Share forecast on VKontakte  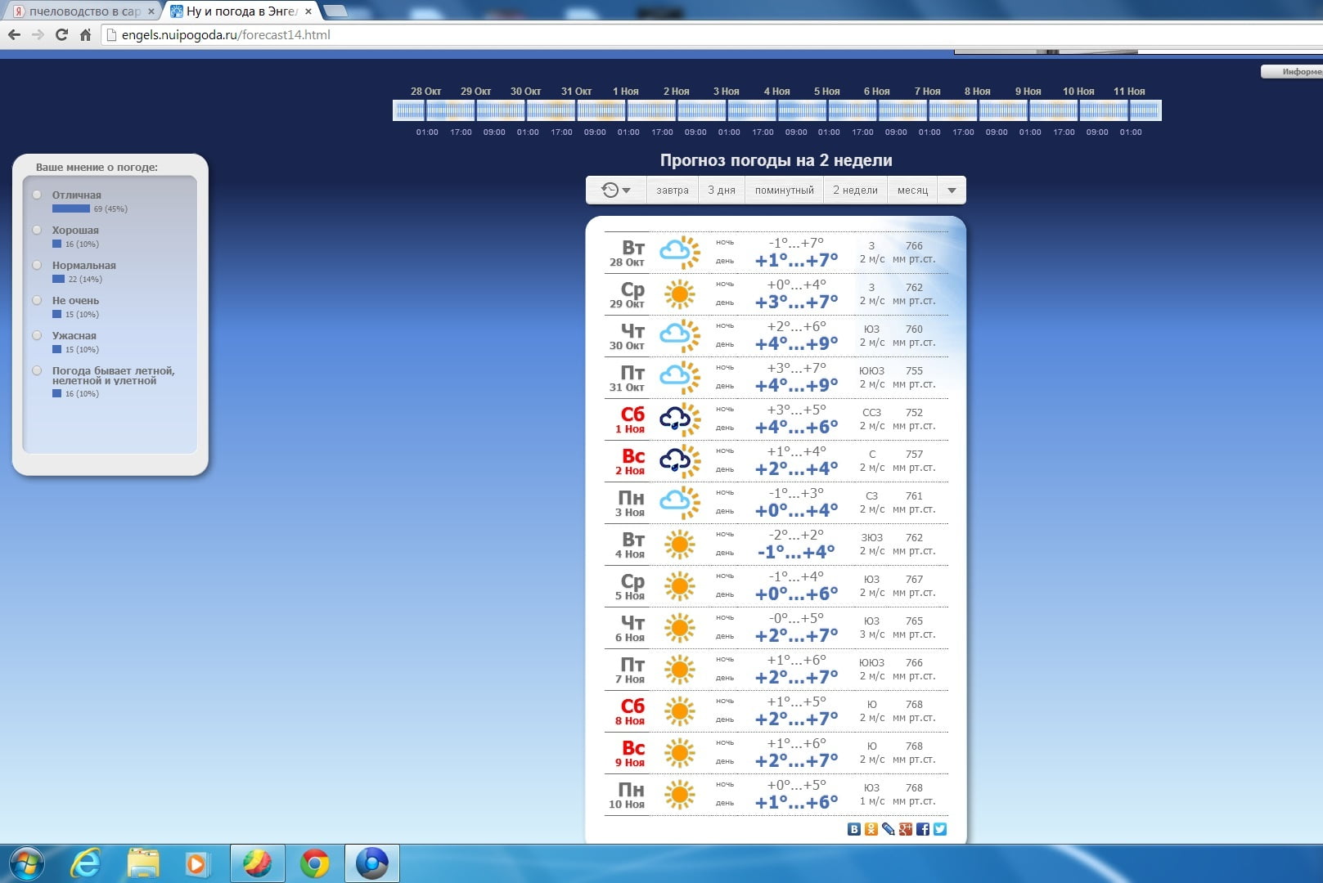tap(854, 829)
